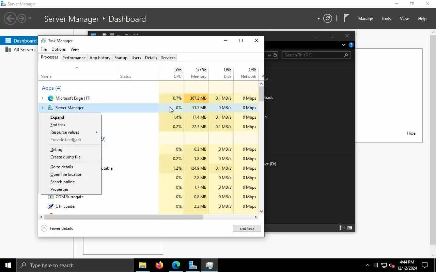Image resolution: width=436 pixels, height=272 pixels.
Task: Open the Manage menu in Server Manager
Action: click(x=365, y=19)
